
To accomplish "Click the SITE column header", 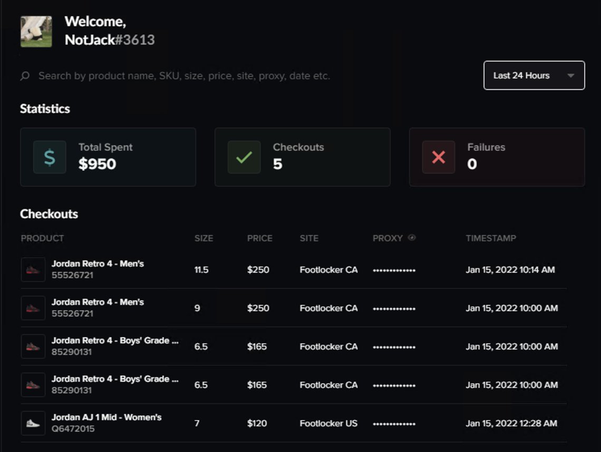I will (x=309, y=238).
